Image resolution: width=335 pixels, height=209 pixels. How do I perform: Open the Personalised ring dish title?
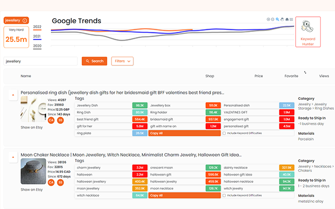(122, 92)
